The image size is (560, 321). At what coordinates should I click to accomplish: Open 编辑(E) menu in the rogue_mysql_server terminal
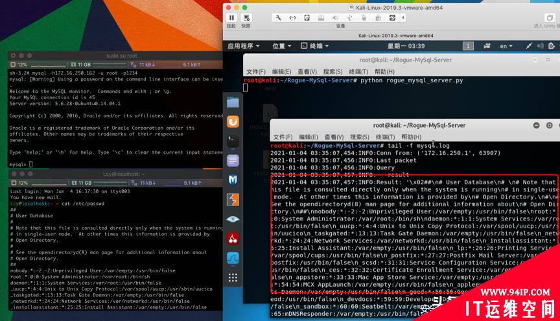coord(282,71)
